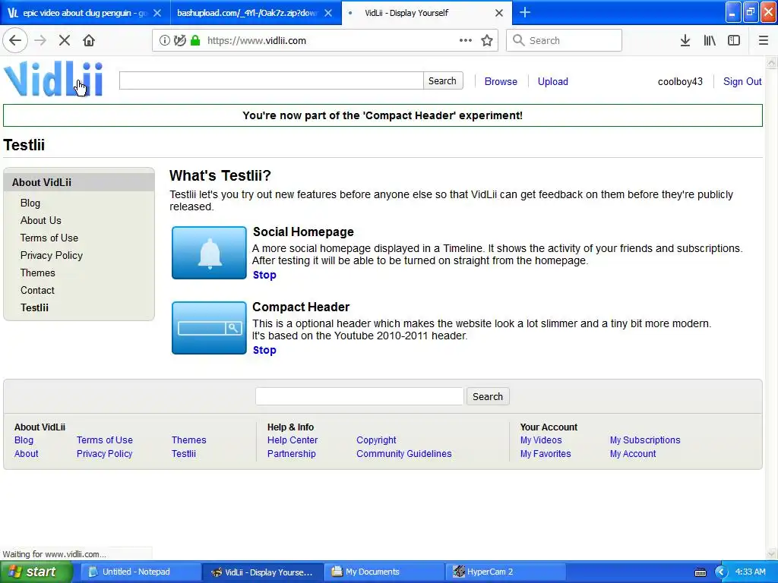Open Blog in the About VidLii sidebar
The image size is (778, 583).
tap(30, 203)
